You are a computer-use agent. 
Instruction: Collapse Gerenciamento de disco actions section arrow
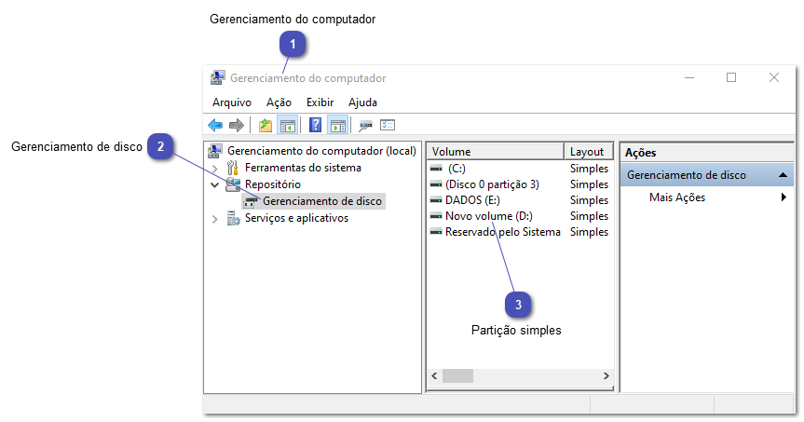point(783,175)
